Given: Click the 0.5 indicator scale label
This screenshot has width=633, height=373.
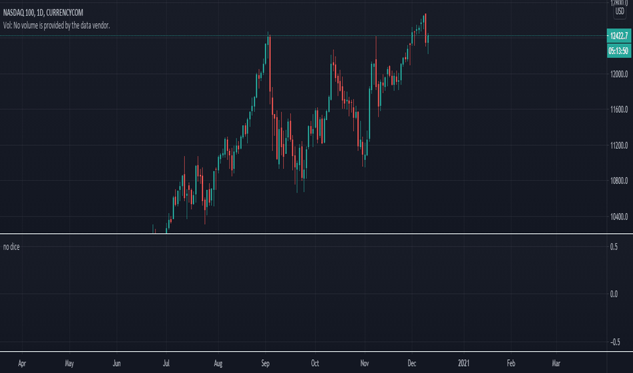Looking at the screenshot, I should (x=613, y=247).
